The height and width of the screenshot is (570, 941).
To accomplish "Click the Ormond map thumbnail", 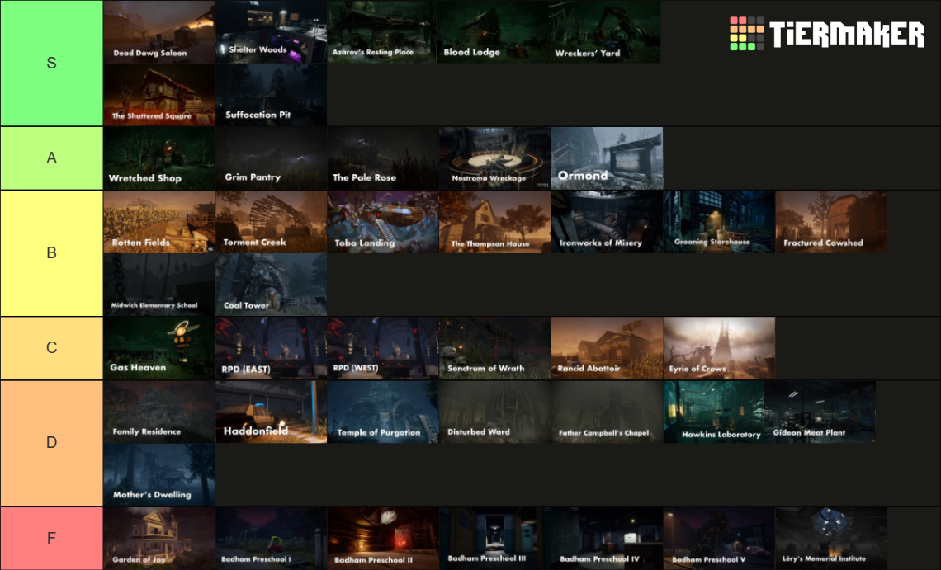I will [607, 158].
